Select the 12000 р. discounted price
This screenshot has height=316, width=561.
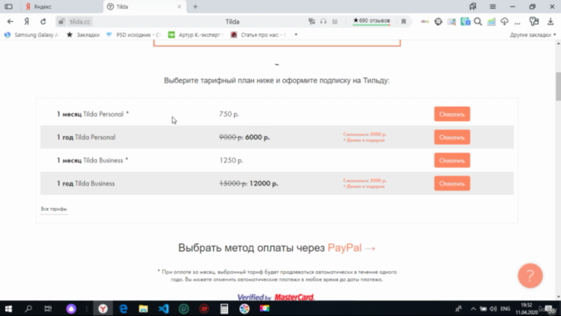(x=264, y=183)
